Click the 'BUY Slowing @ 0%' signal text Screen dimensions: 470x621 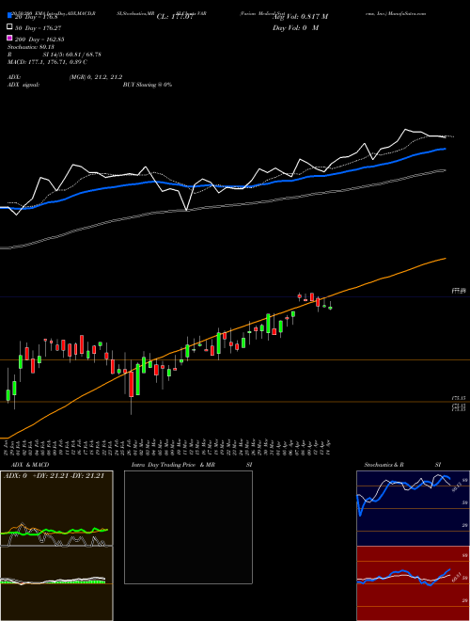(148, 85)
